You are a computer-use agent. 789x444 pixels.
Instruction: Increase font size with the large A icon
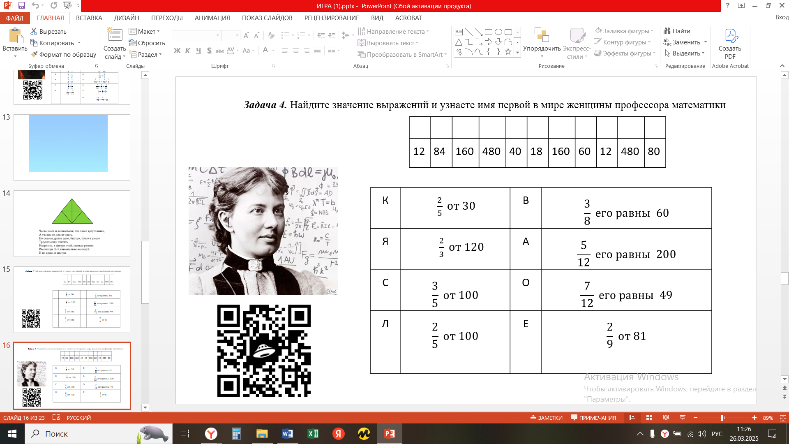[x=246, y=35]
